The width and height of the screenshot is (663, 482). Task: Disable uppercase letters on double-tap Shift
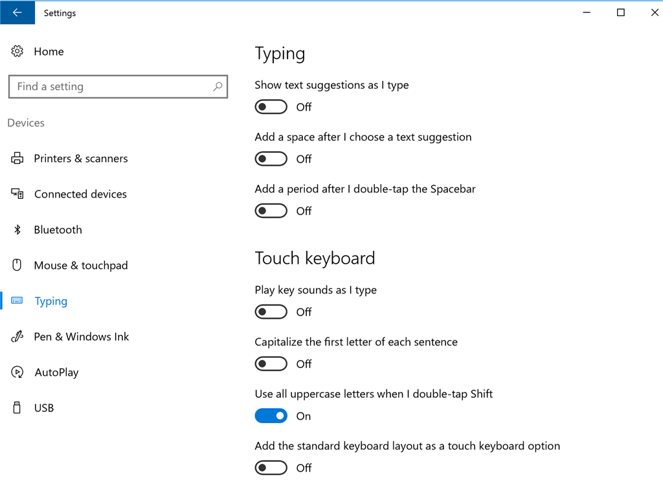point(271,416)
